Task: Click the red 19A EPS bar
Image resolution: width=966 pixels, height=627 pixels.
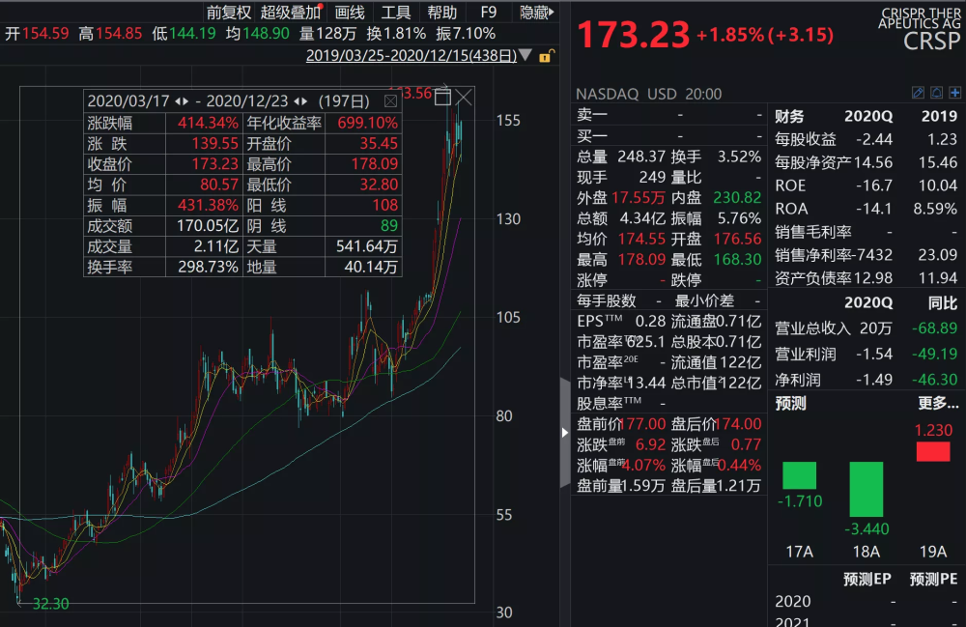Action: [x=933, y=451]
